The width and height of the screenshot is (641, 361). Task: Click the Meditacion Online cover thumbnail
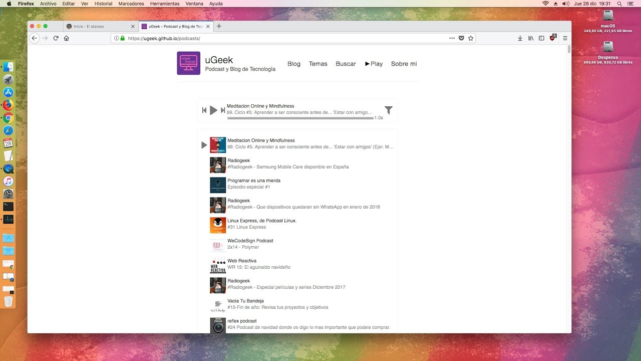pos(218,145)
